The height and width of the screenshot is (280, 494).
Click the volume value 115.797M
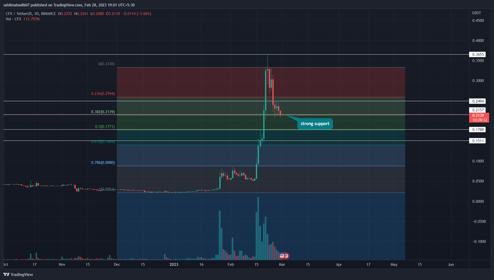(x=31, y=19)
